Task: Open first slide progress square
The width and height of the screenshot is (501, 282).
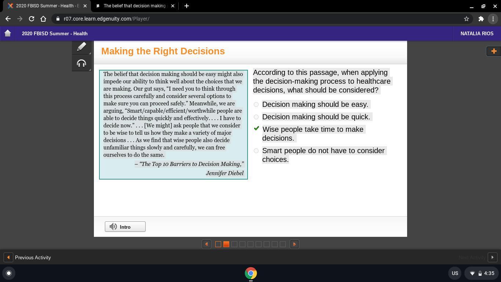Action: coord(218,244)
